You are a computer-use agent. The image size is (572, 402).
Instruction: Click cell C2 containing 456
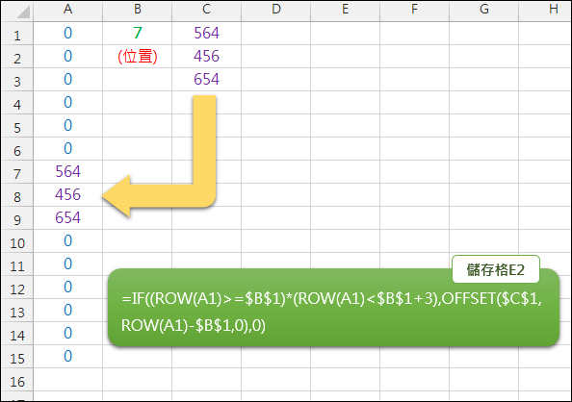coord(206,57)
